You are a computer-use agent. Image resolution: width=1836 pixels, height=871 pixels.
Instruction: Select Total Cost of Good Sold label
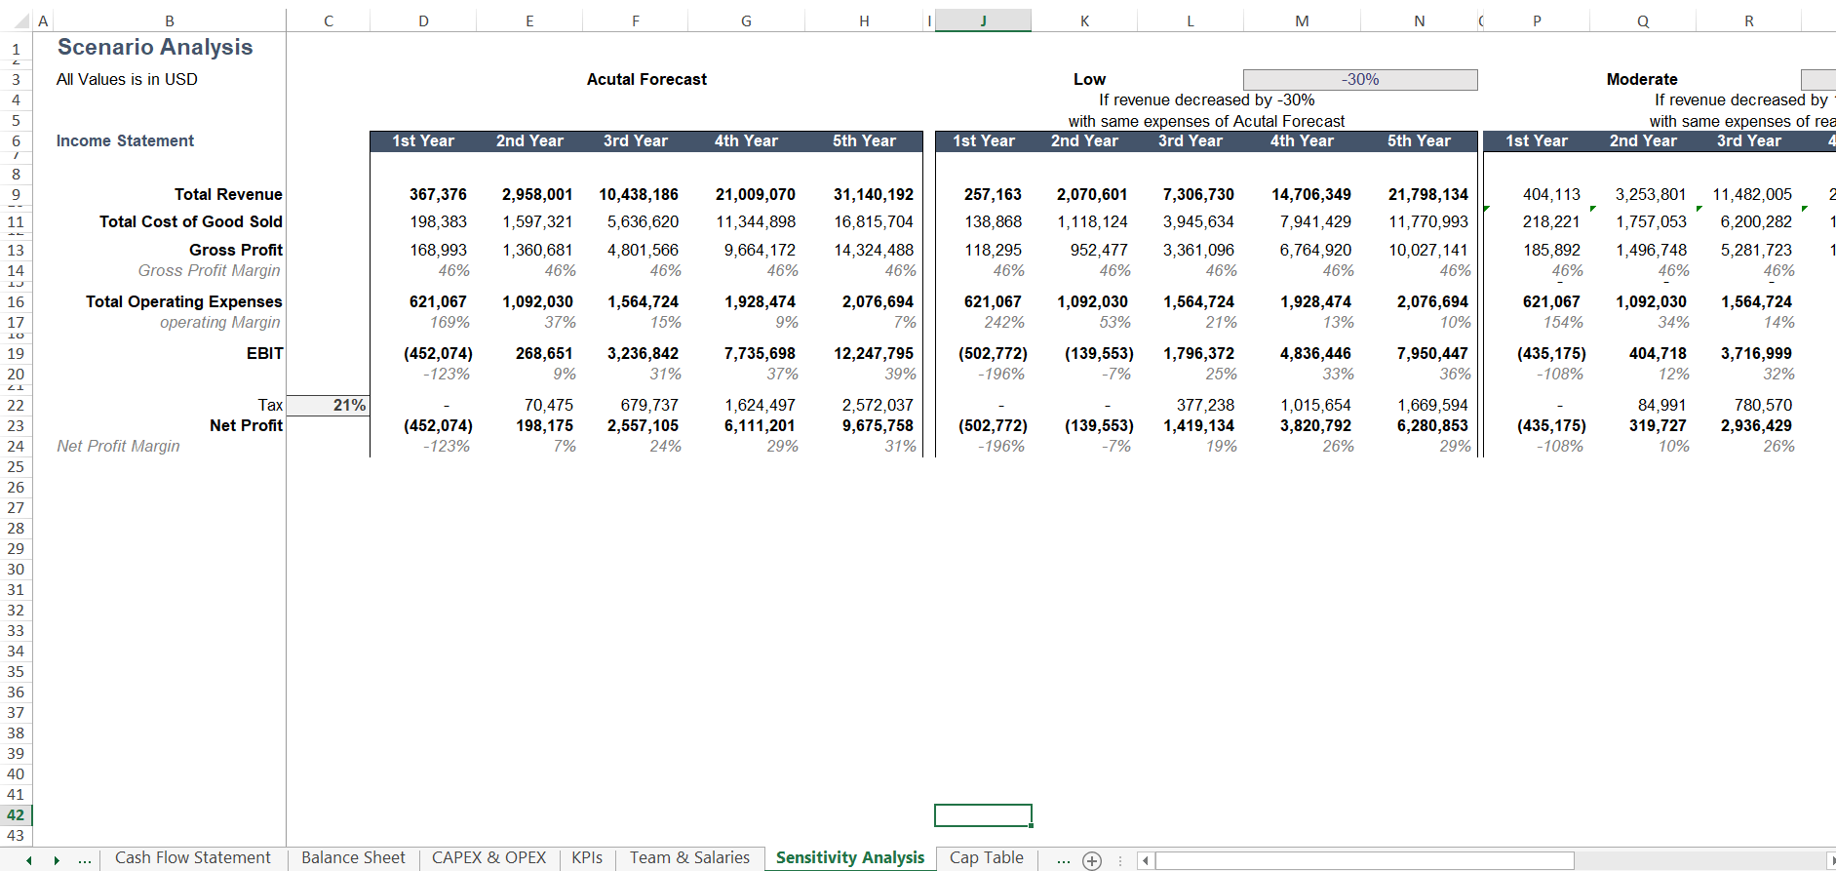[x=190, y=221]
